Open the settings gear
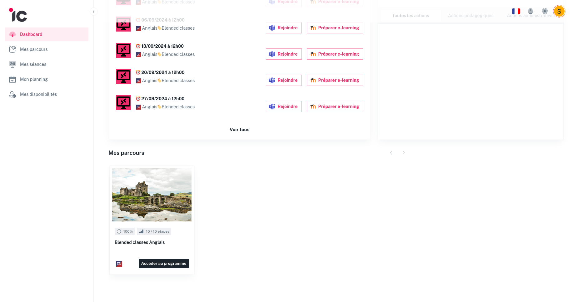The height and width of the screenshot is (302, 578). pos(545,11)
